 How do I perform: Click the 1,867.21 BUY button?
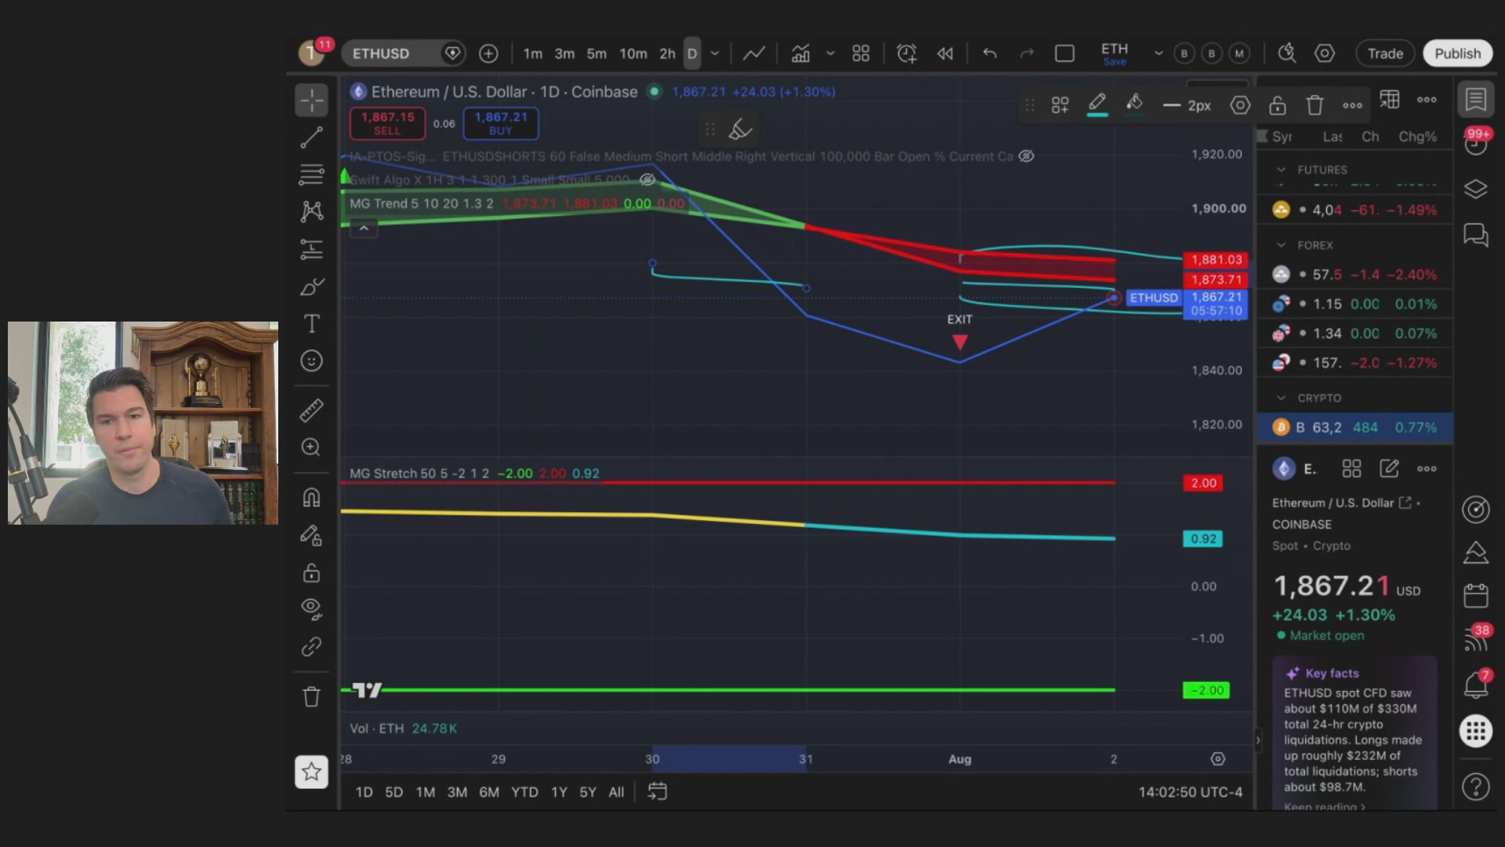point(501,123)
